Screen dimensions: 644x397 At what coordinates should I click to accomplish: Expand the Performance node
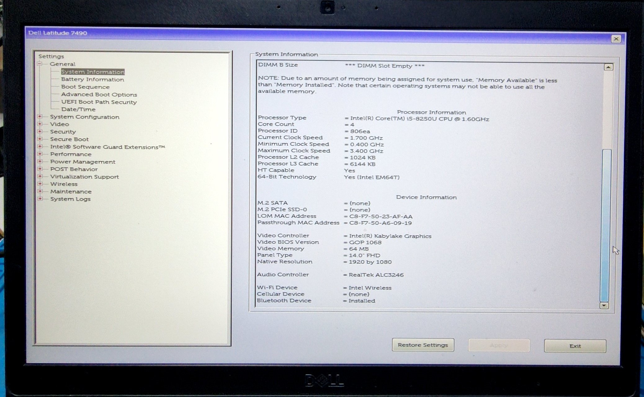coord(40,154)
